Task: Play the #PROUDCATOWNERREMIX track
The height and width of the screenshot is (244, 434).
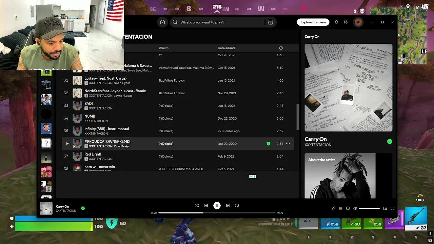Action: tap(67, 144)
